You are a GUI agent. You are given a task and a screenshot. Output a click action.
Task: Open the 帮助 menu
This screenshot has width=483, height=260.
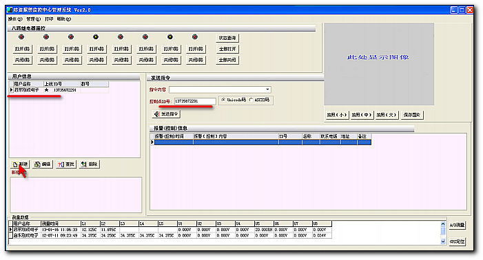click(x=64, y=19)
